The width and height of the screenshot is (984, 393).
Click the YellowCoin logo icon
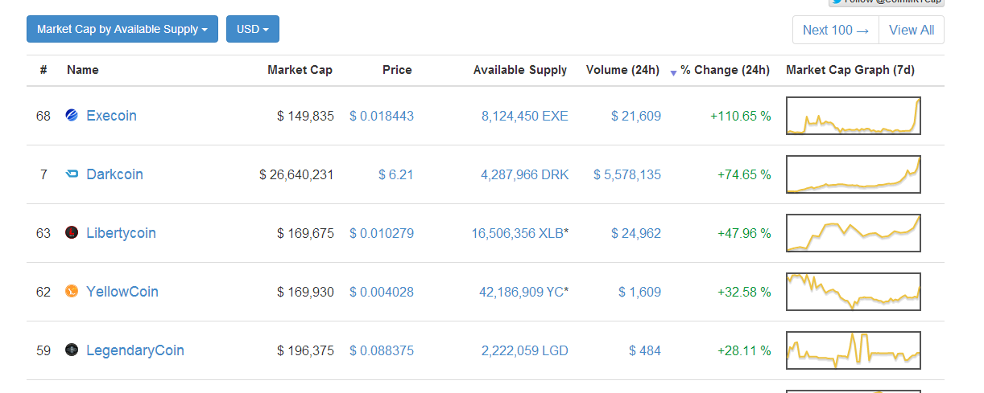point(72,291)
